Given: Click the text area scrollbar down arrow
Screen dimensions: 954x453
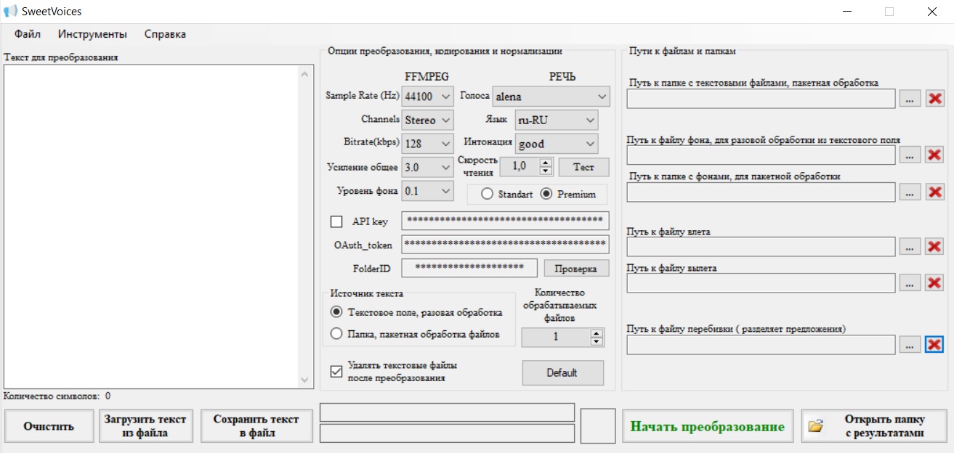Looking at the screenshot, I should point(305,380).
